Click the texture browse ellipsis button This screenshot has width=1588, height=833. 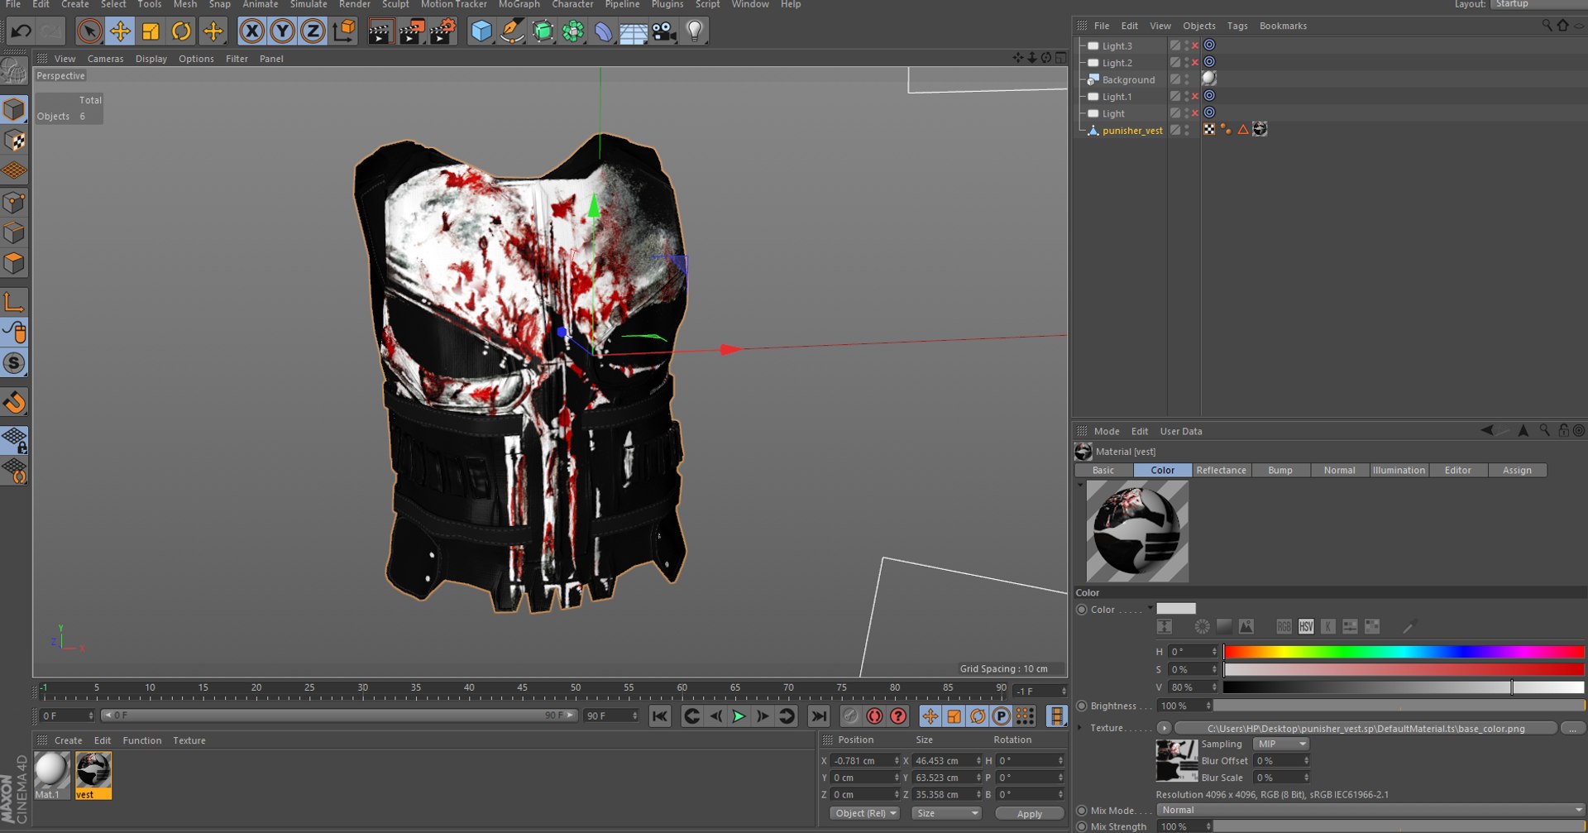coord(1573,729)
